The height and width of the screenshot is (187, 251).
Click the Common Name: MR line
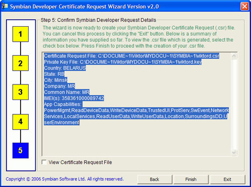tap(67, 92)
